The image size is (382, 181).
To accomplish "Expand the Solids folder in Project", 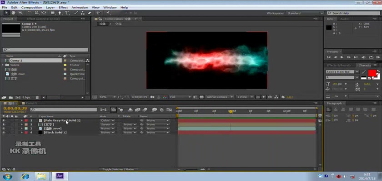I will tap(3, 65).
